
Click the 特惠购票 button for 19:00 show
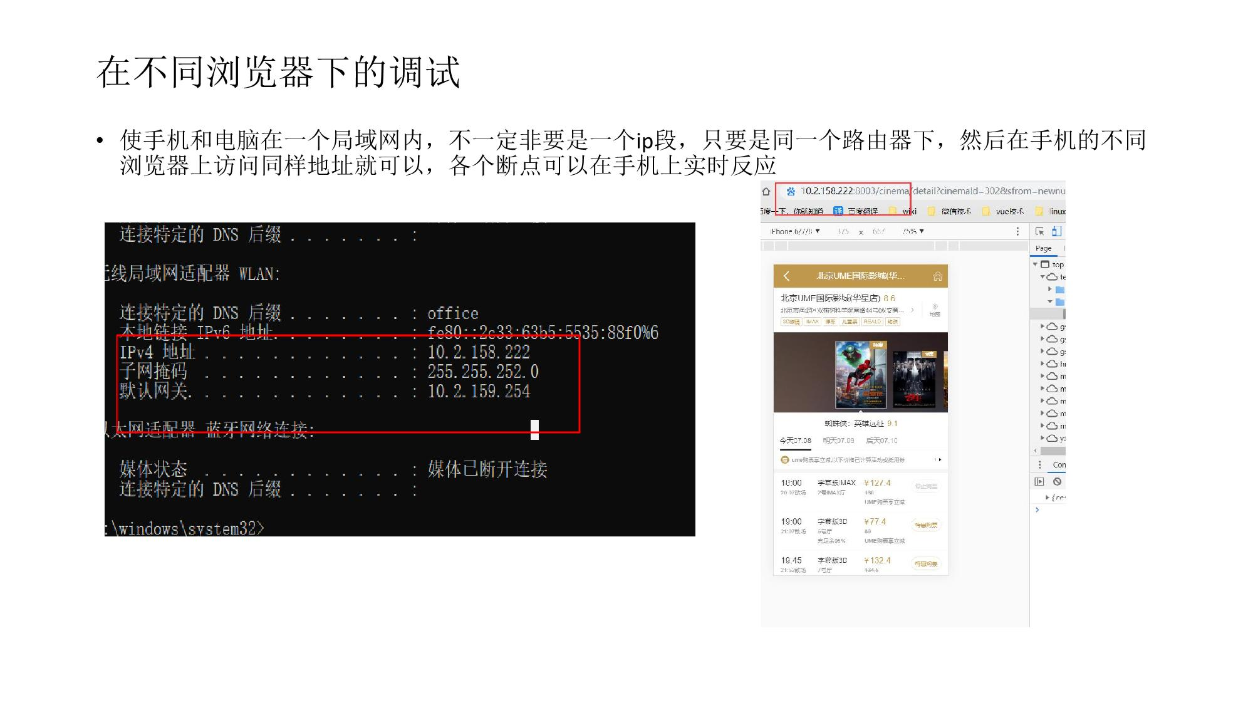pyautogui.click(x=926, y=525)
